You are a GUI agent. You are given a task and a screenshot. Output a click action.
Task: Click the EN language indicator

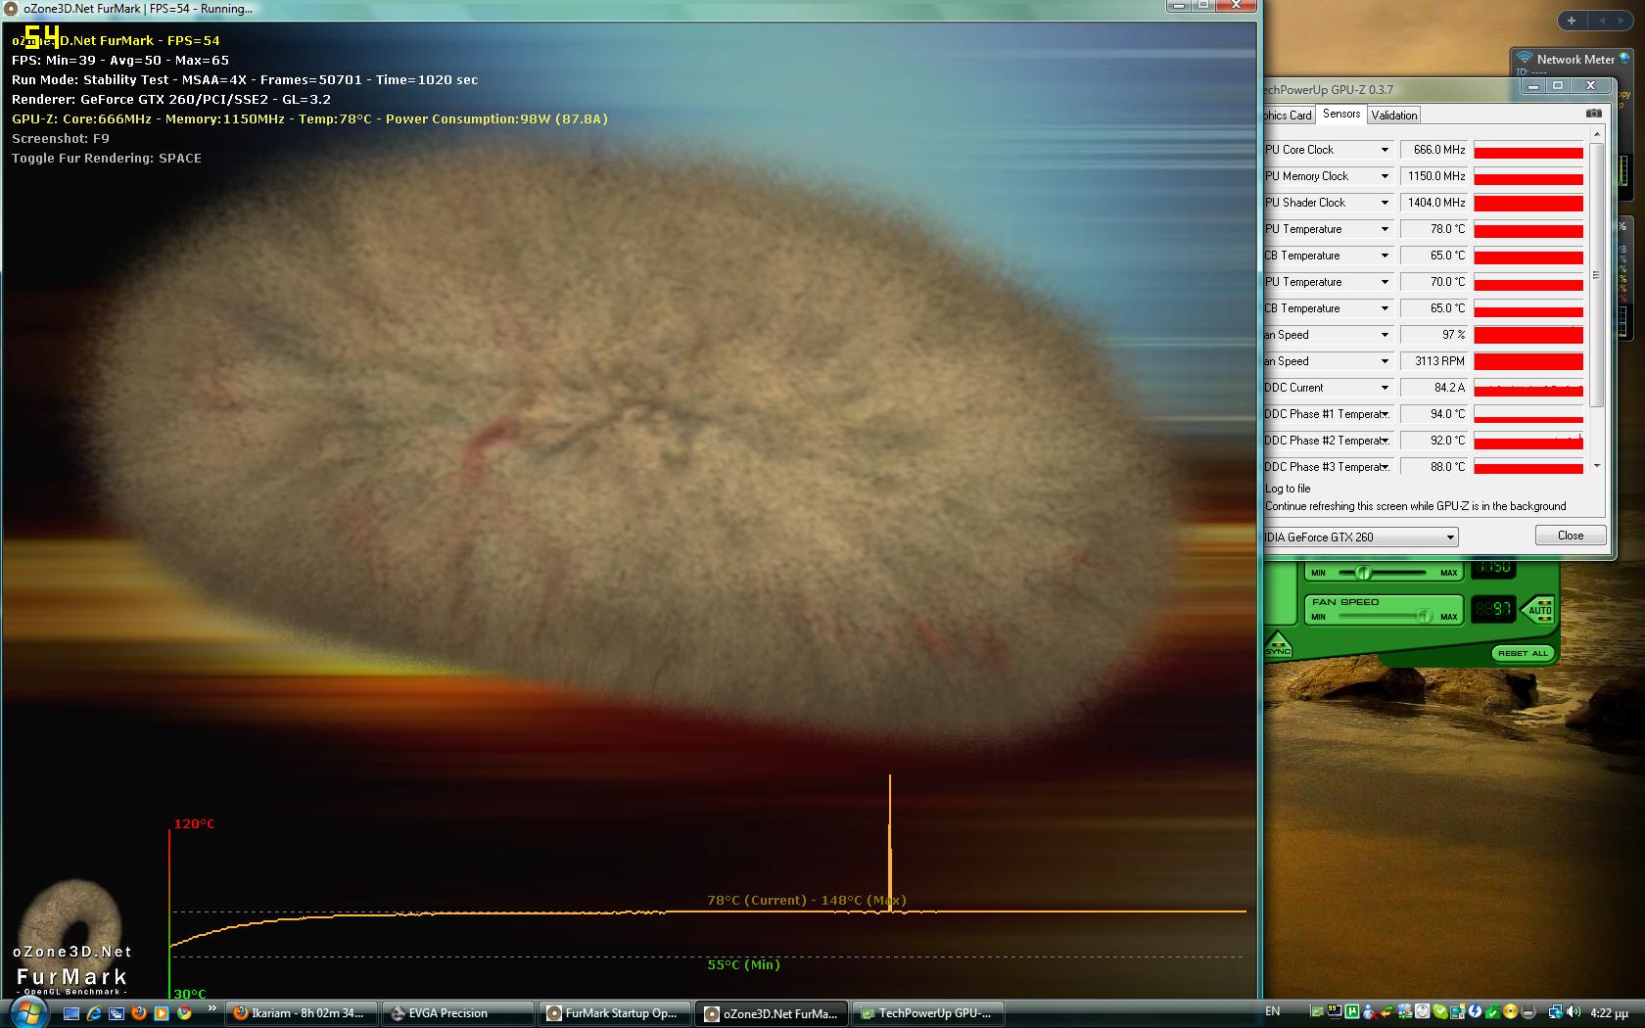pos(1273,1011)
